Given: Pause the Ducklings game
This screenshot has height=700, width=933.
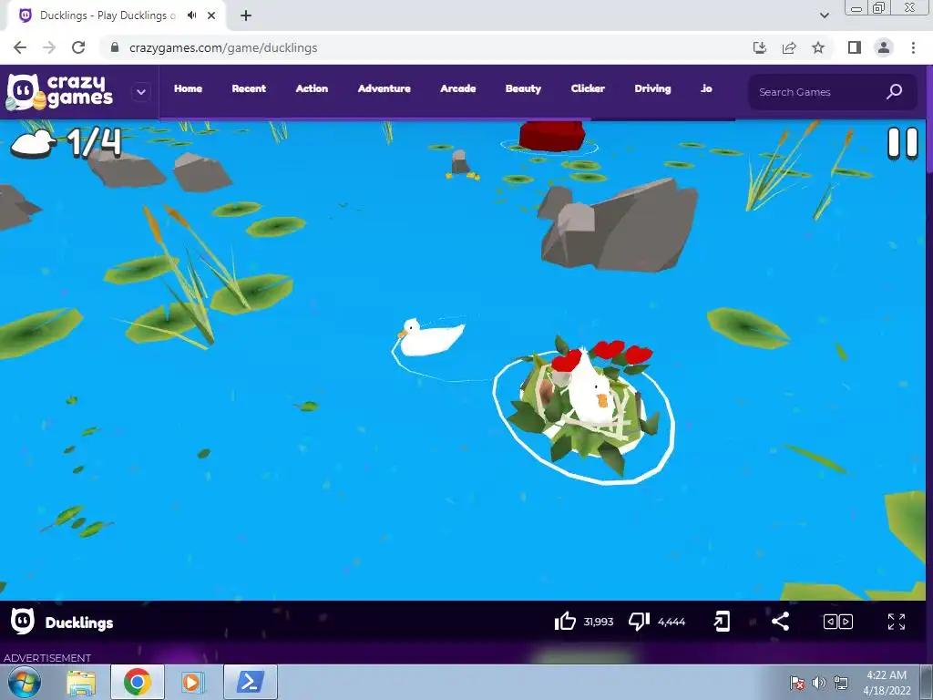Looking at the screenshot, I should (903, 143).
